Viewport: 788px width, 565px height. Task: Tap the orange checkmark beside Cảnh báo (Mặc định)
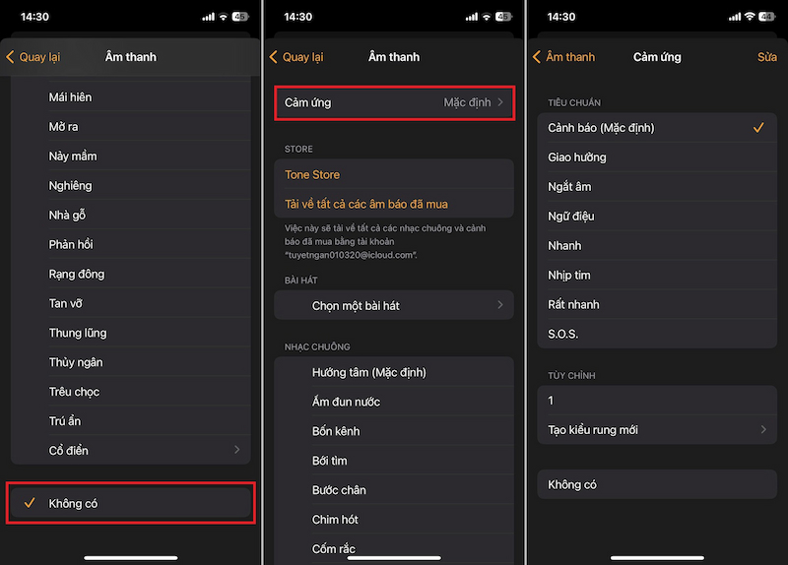point(757,128)
